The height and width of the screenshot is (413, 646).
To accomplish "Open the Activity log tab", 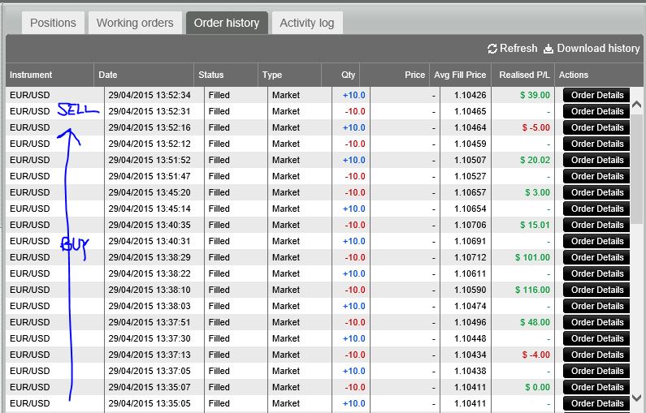I will click(x=307, y=23).
